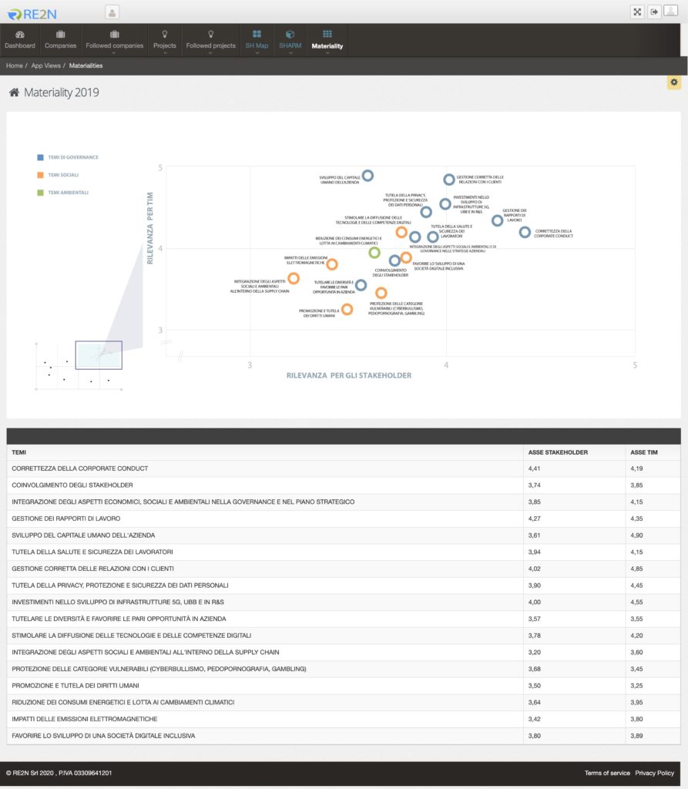Viewport: 688px width, 789px height.
Task: Open the Privacy Policy footer link
Action: (654, 773)
